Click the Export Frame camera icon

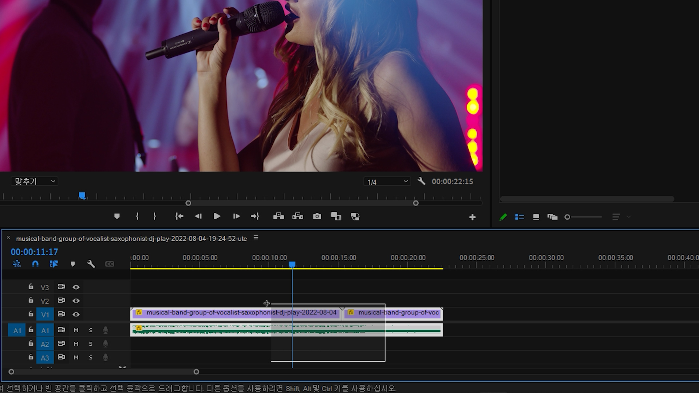coord(317,217)
